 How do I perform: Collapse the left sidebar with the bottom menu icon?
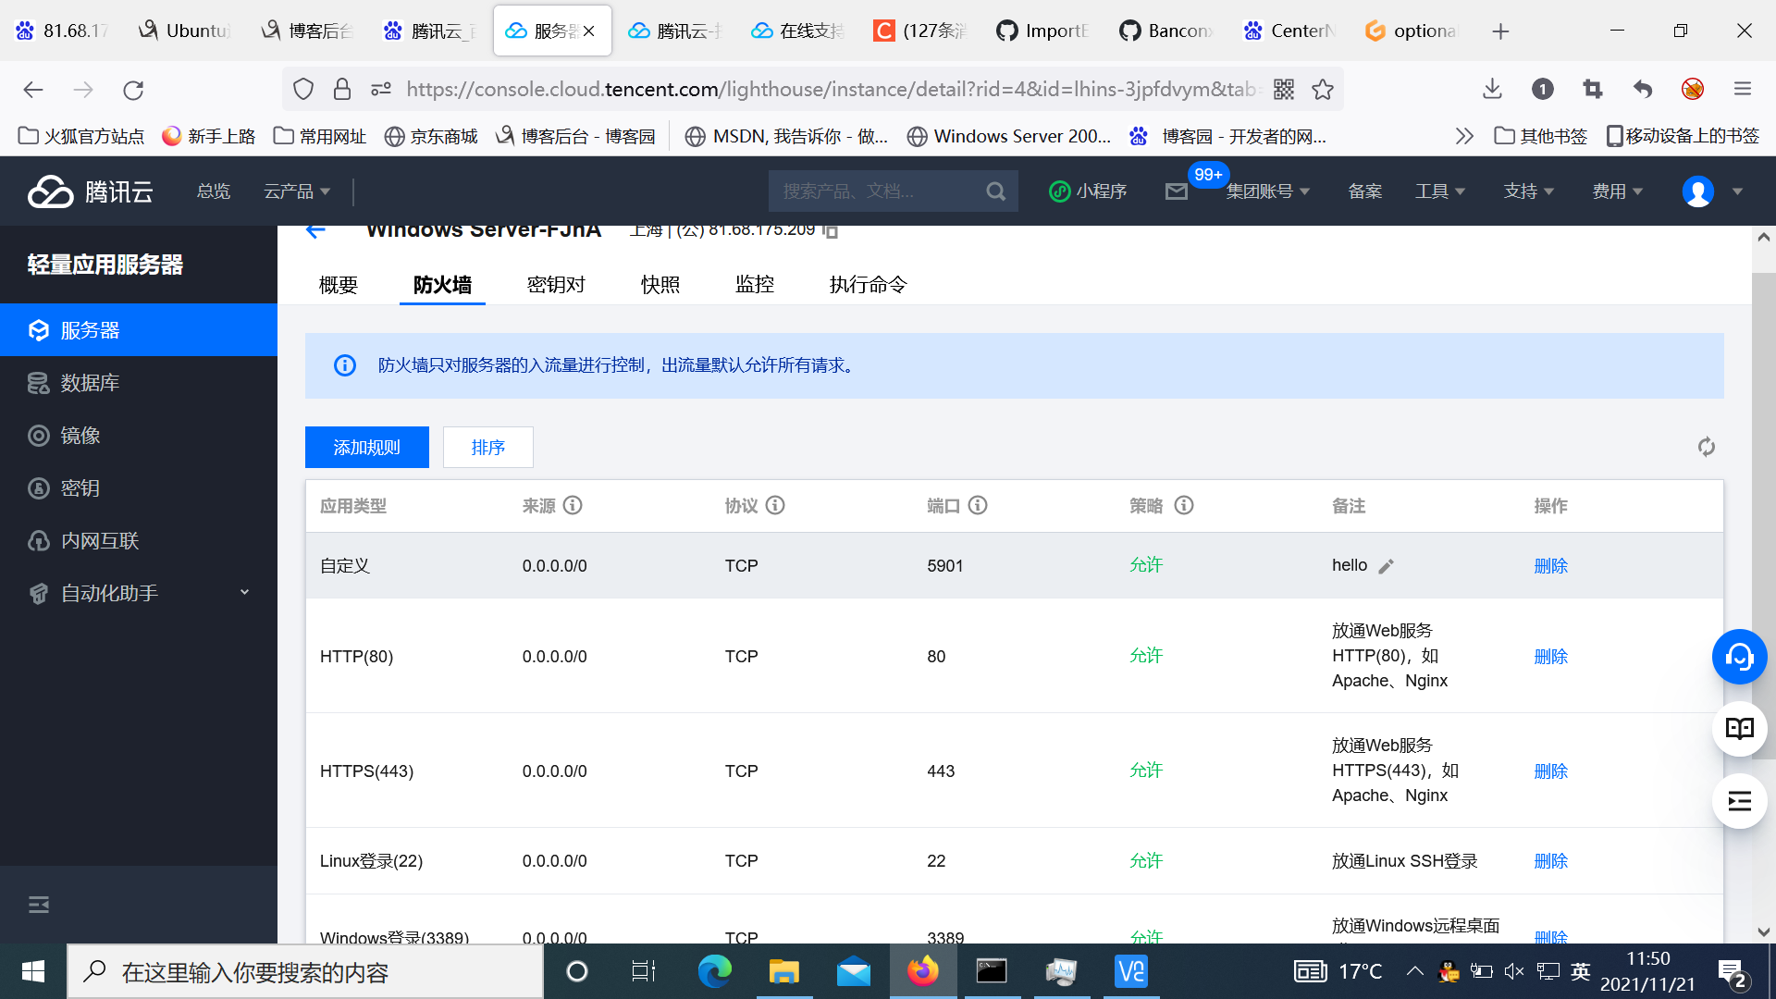[39, 905]
